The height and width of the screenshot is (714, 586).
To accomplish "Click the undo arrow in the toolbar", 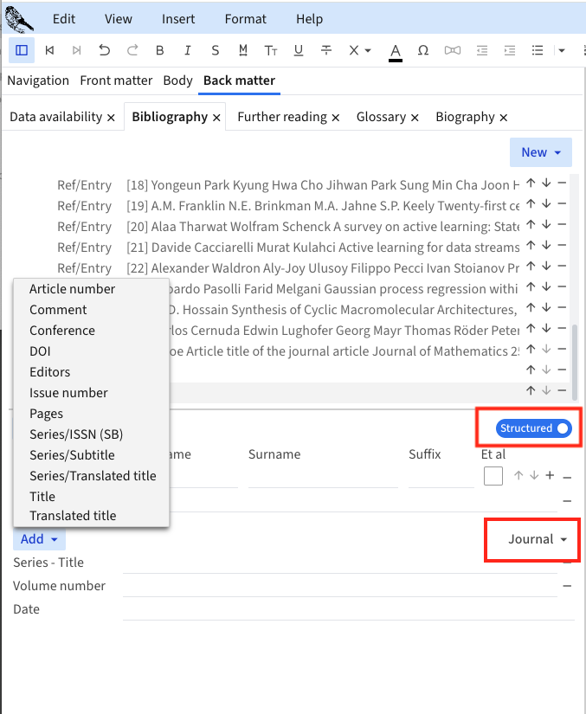I will (x=105, y=50).
